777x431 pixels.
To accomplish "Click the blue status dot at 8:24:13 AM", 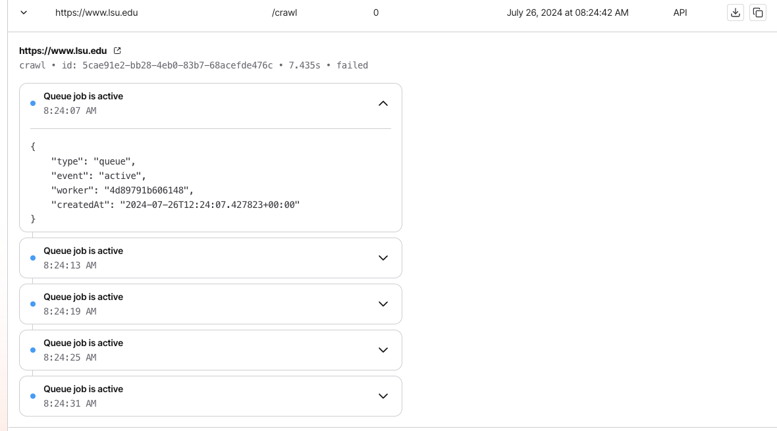I will [33, 258].
